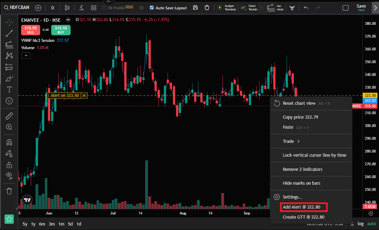Select the brush drawing tool

point(9,79)
